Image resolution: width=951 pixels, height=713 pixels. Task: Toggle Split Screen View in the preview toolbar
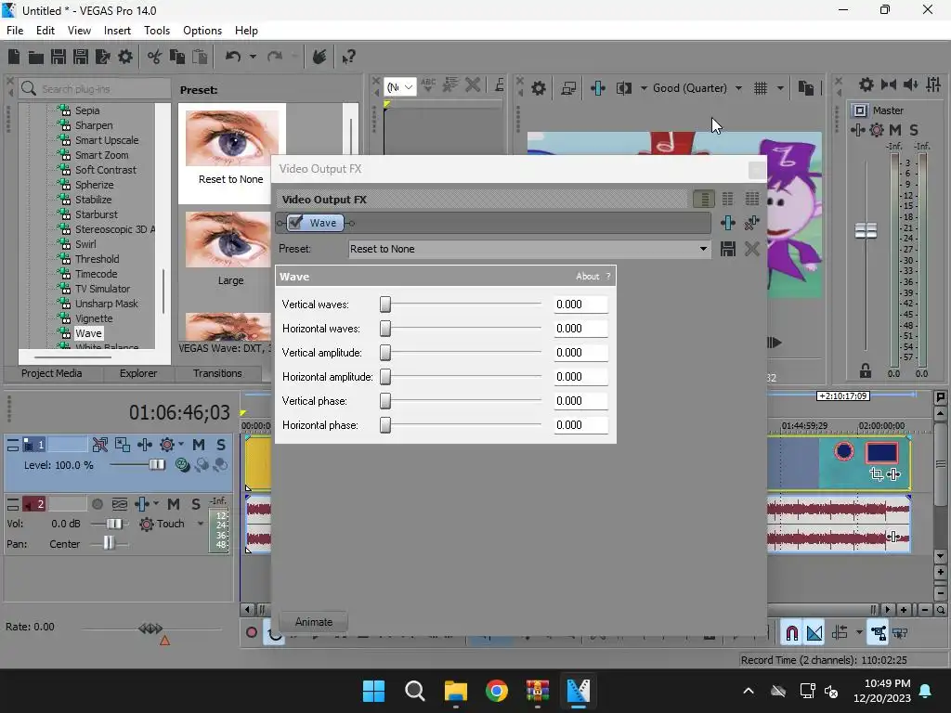pyautogui.click(x=623, y=88)
